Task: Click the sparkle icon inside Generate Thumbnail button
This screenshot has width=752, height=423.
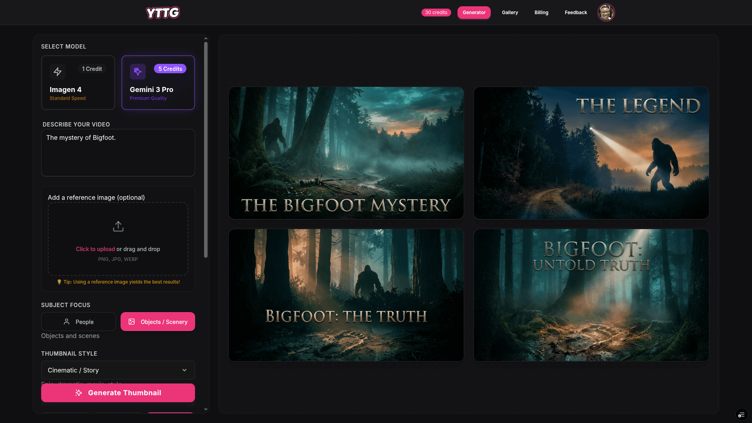Action: [78, 393]
